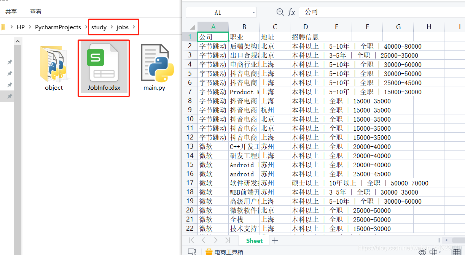Navigate to study in address bar

99,27
